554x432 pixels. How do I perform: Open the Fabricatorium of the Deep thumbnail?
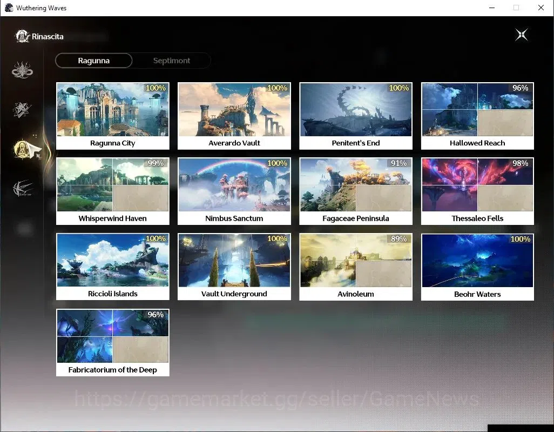113,336
